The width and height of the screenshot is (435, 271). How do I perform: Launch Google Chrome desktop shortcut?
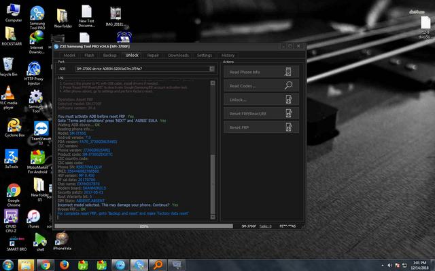14,195
